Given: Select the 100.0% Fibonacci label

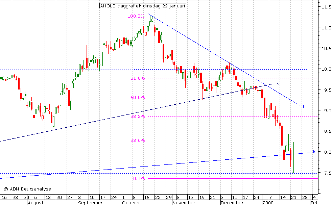Looking at the screenshot, I should (136, 16).
